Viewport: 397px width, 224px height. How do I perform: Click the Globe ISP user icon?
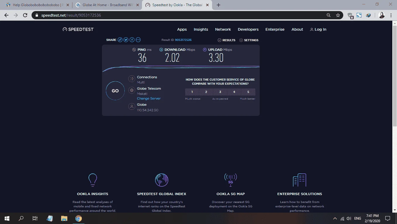131,107
